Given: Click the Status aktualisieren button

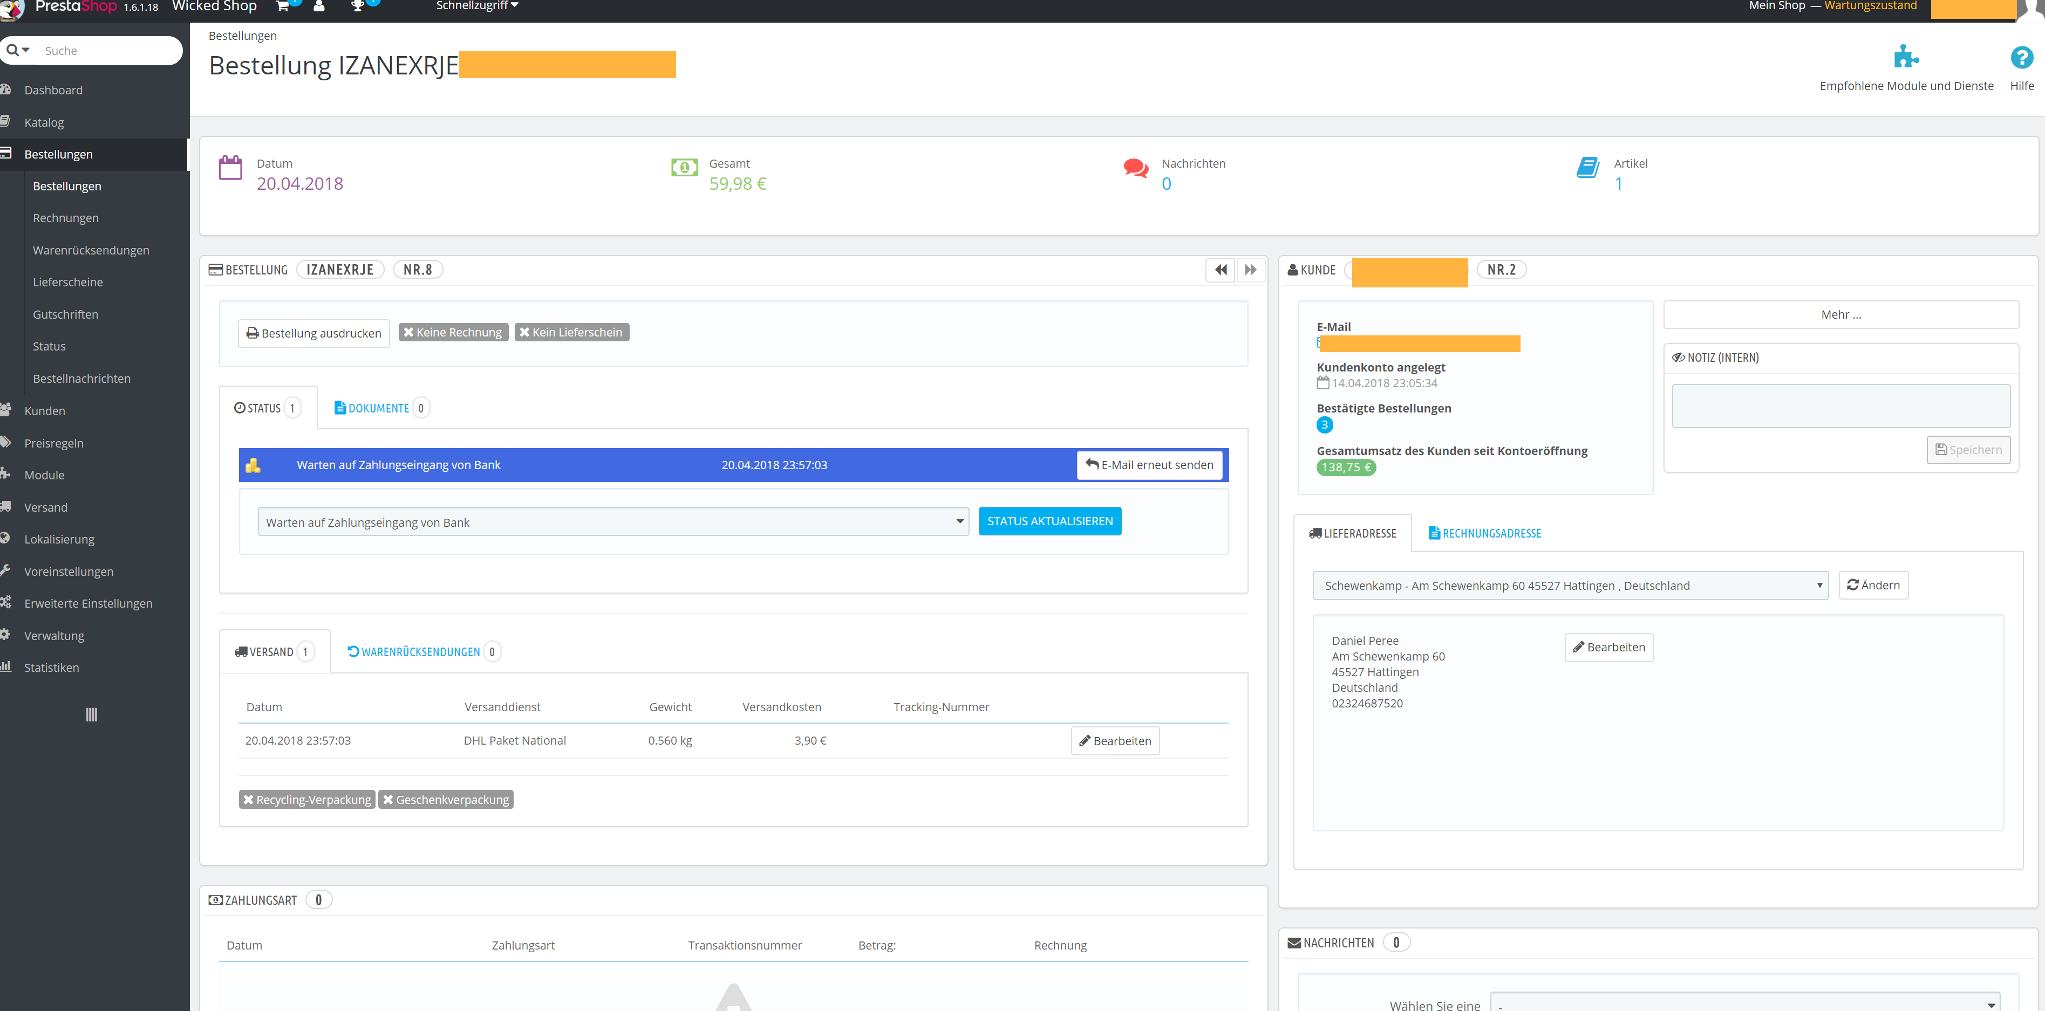Looking at the screenshot, I should (1049, 521).
